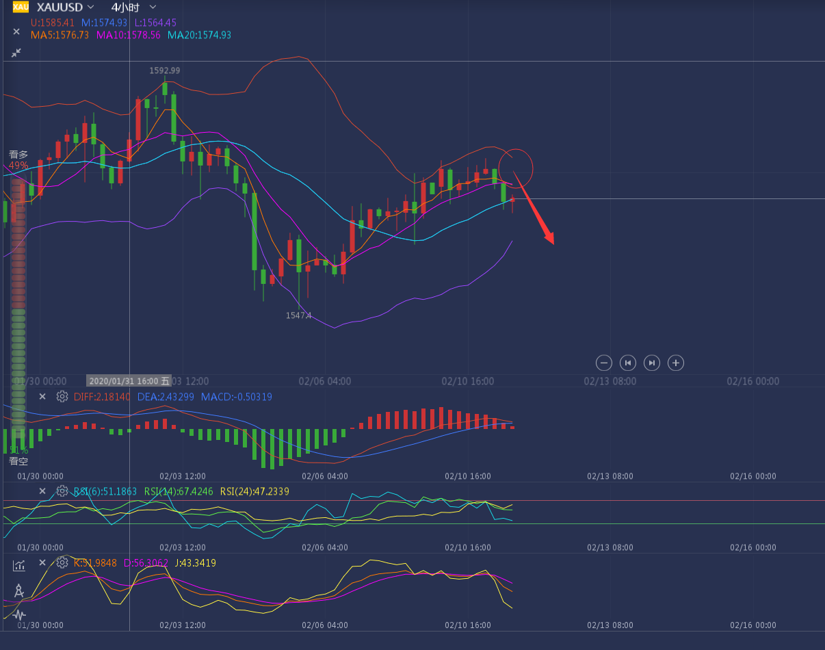Expand the XAUUSD symbol dropdown

(x=90, y=8)
